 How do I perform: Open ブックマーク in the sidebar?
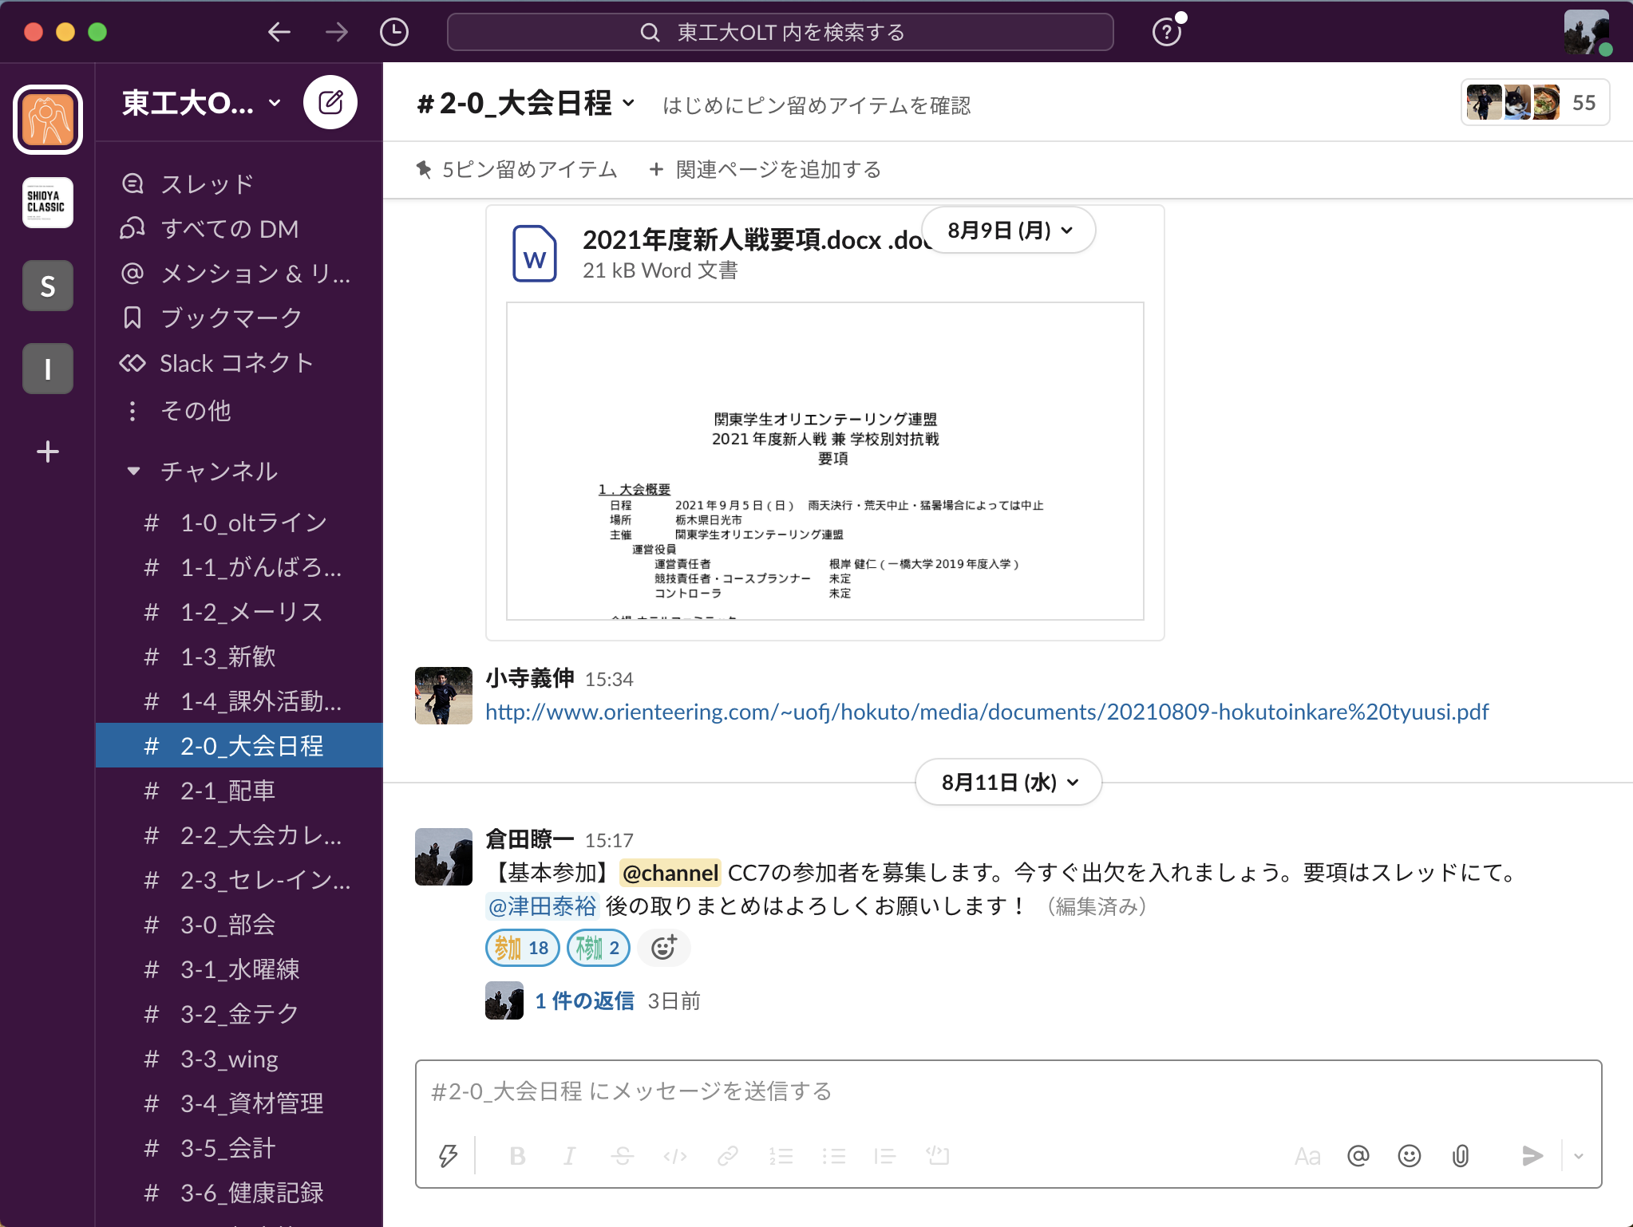click(239, 318)
